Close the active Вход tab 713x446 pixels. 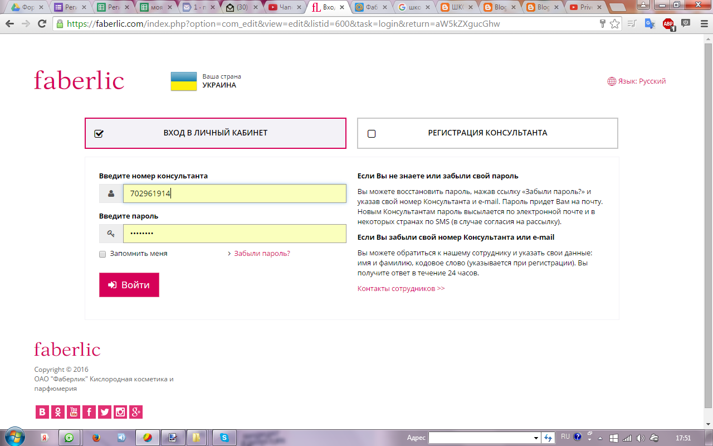pyautogui.click(x=341, y=7)
